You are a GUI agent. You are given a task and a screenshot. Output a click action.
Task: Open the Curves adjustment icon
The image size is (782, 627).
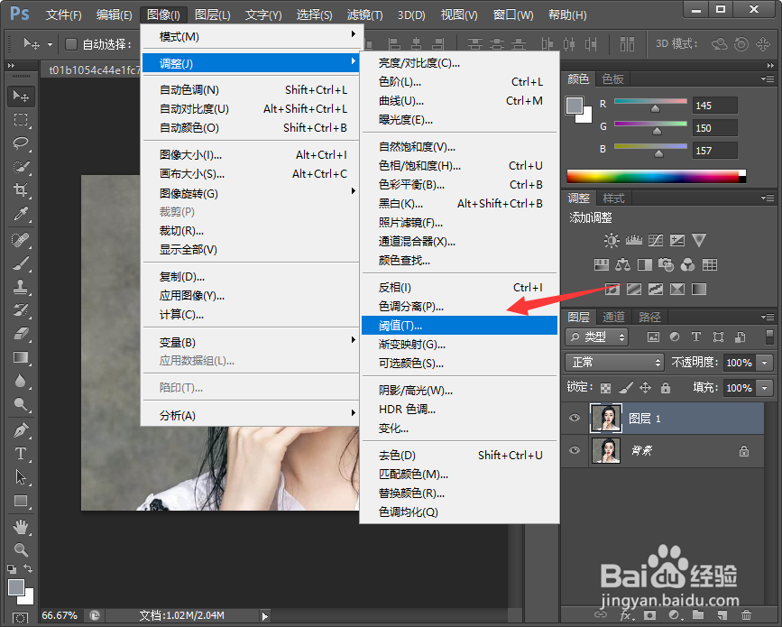click(x=655, y=240)
